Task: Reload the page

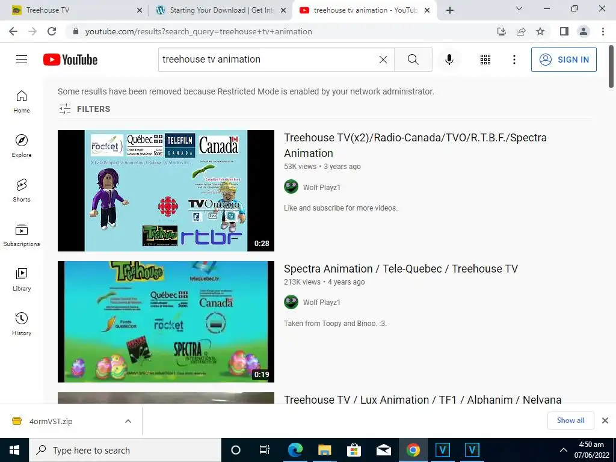Action: click(x=52, y=31)
